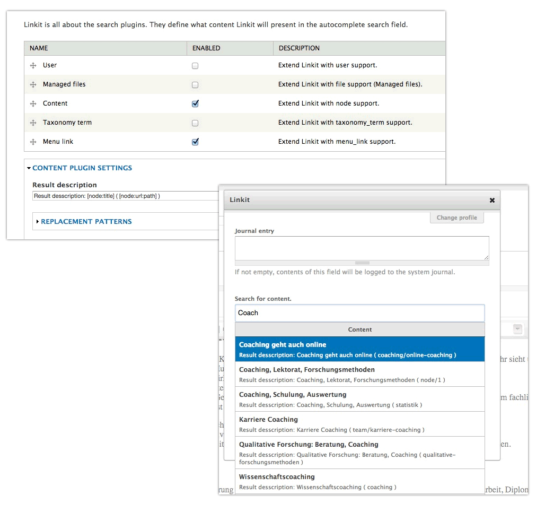Viewport: 554px width, 512px height.
Task: Select result Coaching, Schulung, Auswertung
Action: (x=359, y=399)
